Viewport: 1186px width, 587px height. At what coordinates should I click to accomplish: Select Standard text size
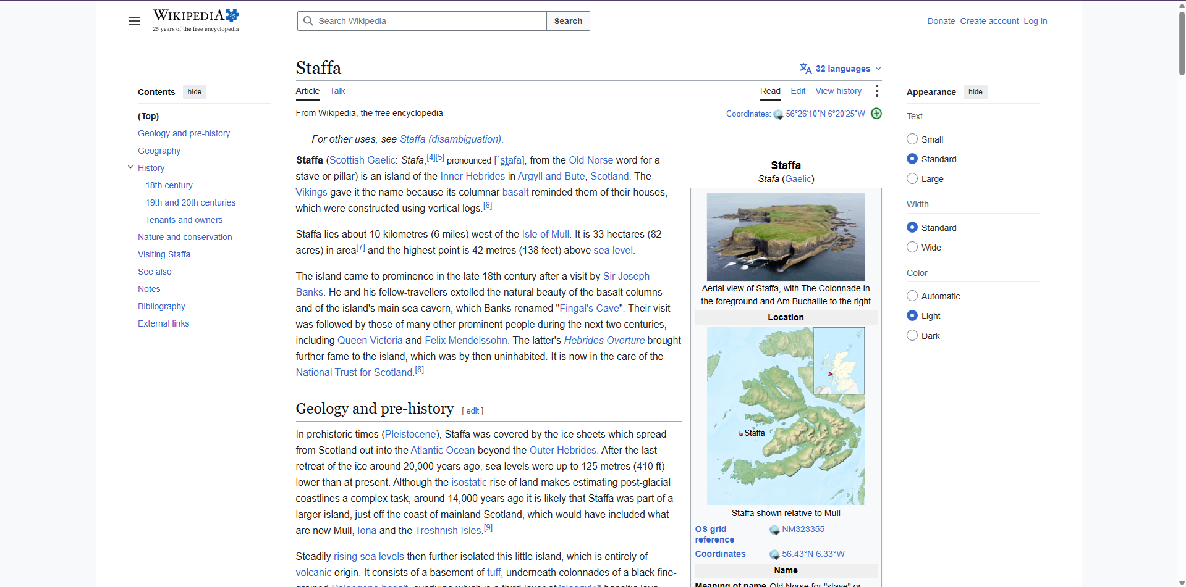pos(912,159)
